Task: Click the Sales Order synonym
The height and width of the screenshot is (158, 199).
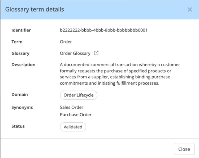Action: point(72,107)
